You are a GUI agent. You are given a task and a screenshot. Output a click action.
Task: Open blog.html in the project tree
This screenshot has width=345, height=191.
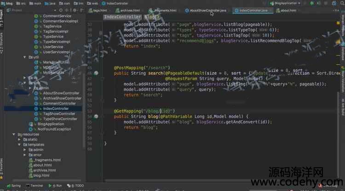pyautogui.click(x=41, y=175)
